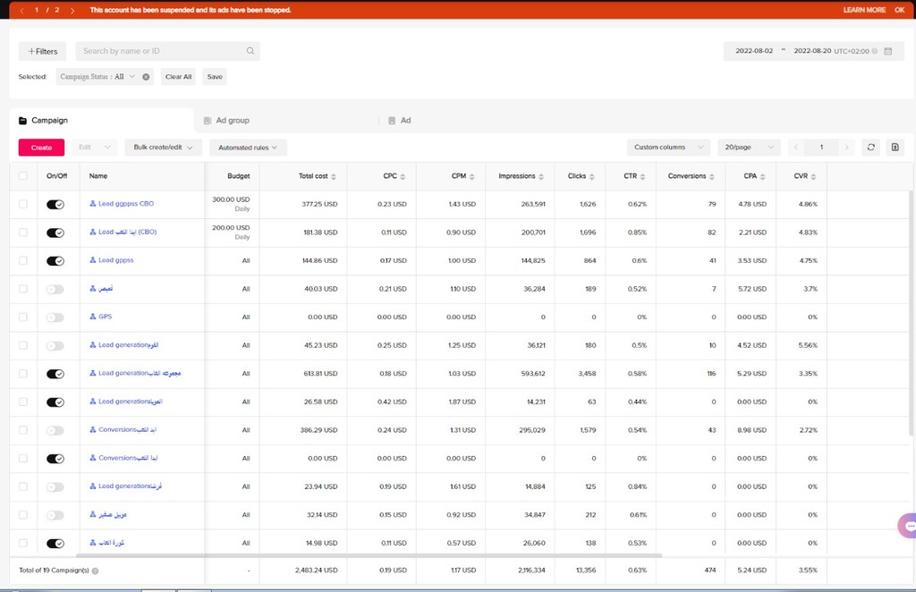916x592 pixels.
Task: Sort by CPC column
Action: coord(403,176)
